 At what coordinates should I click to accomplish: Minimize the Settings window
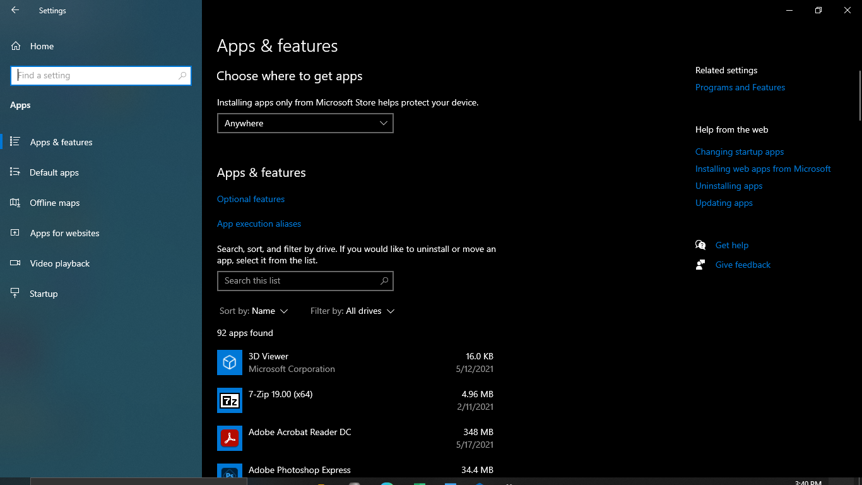789,10
